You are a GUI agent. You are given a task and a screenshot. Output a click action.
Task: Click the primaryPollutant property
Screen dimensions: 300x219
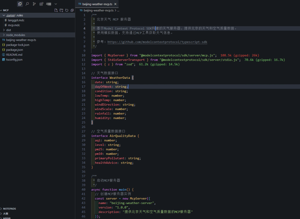tap(110, 158)
